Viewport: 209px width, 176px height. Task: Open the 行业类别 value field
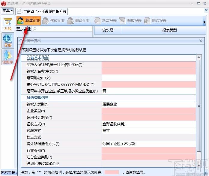coord(149,151)
